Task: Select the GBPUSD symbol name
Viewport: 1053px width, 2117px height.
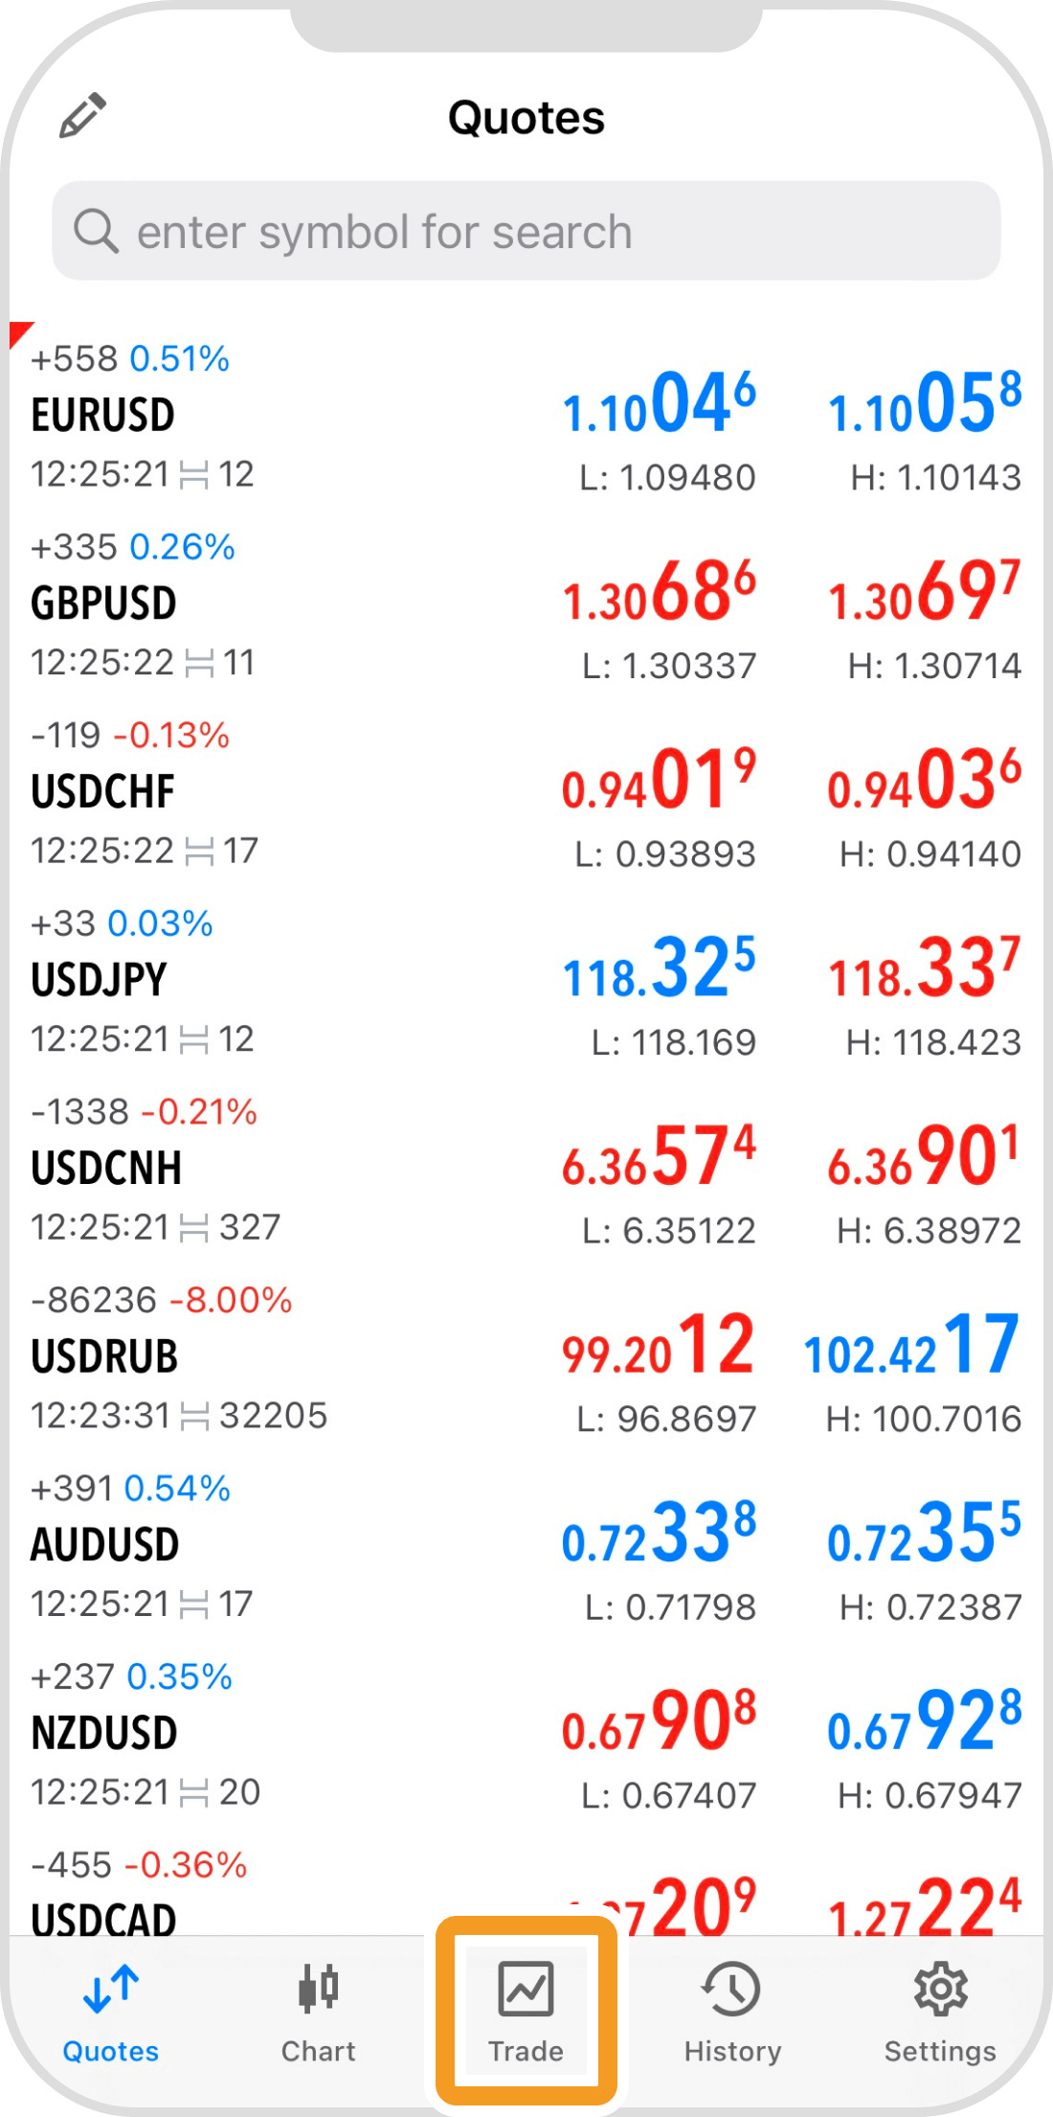Action: [x=103, y=603]
